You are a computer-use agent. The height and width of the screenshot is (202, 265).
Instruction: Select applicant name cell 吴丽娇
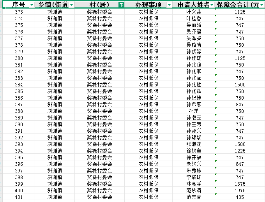click(x=194, y=25)
